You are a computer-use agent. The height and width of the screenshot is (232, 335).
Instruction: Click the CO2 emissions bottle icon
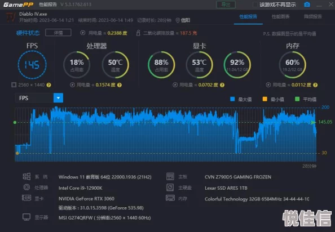[138, 33]
